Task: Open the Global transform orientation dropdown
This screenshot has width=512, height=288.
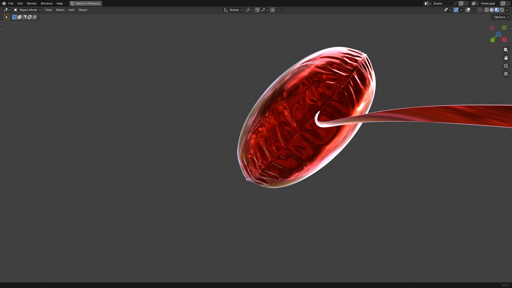Action: pyautogui.click(x=233, y=10)
